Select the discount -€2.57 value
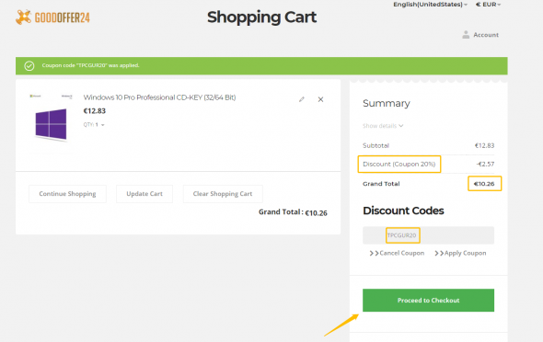This screenshot has width=543, height=342. pyautogui.click(x=485, y=164)
